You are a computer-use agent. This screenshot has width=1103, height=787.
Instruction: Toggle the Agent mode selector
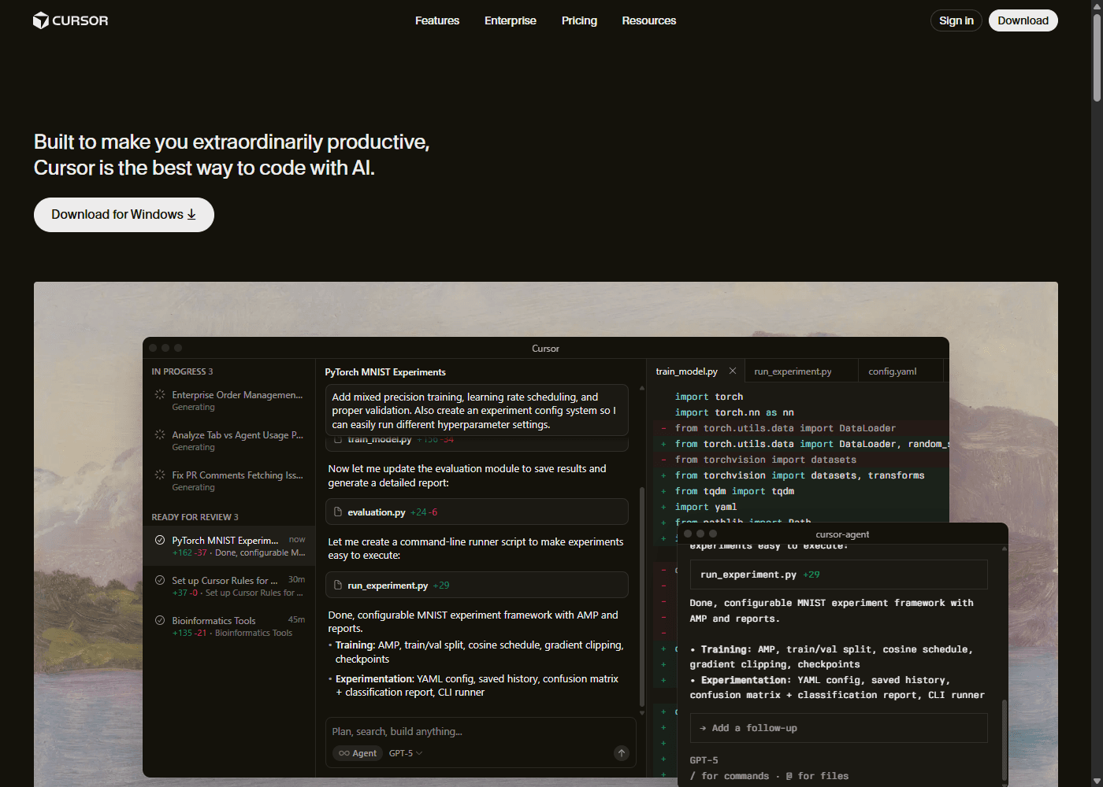point(358,753)
